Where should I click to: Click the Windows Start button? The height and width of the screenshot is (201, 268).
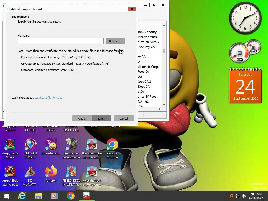click(x=7, y=196)
